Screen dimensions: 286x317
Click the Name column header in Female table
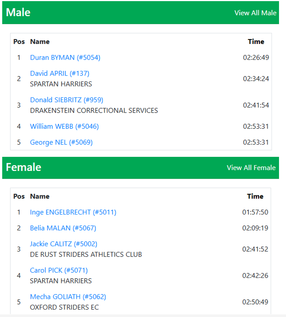[x=40, y=196]
